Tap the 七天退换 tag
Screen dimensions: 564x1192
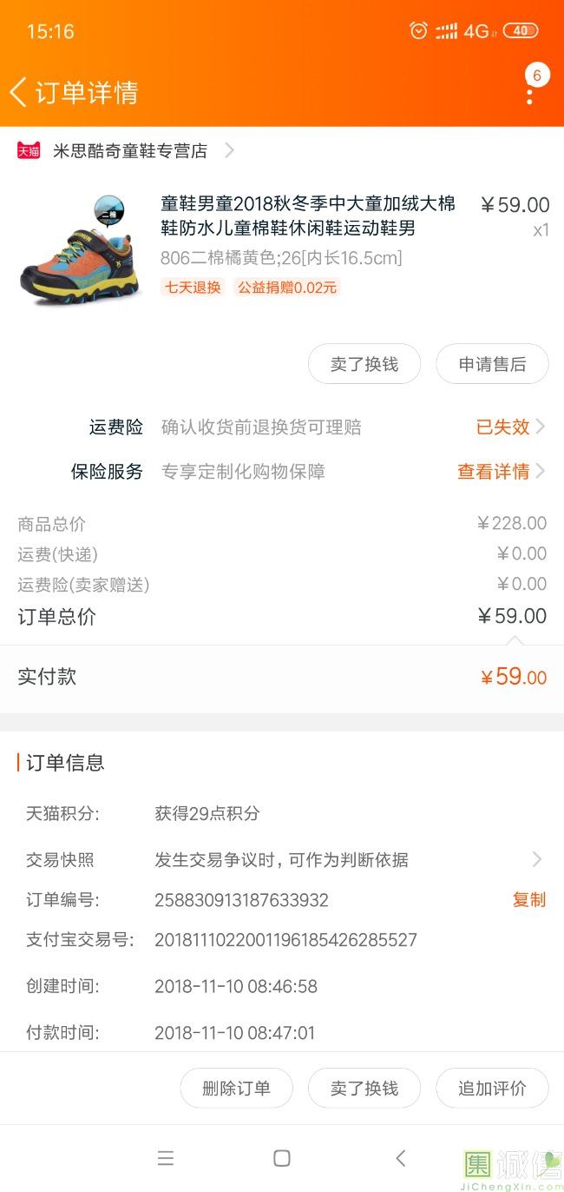(192, 287)
